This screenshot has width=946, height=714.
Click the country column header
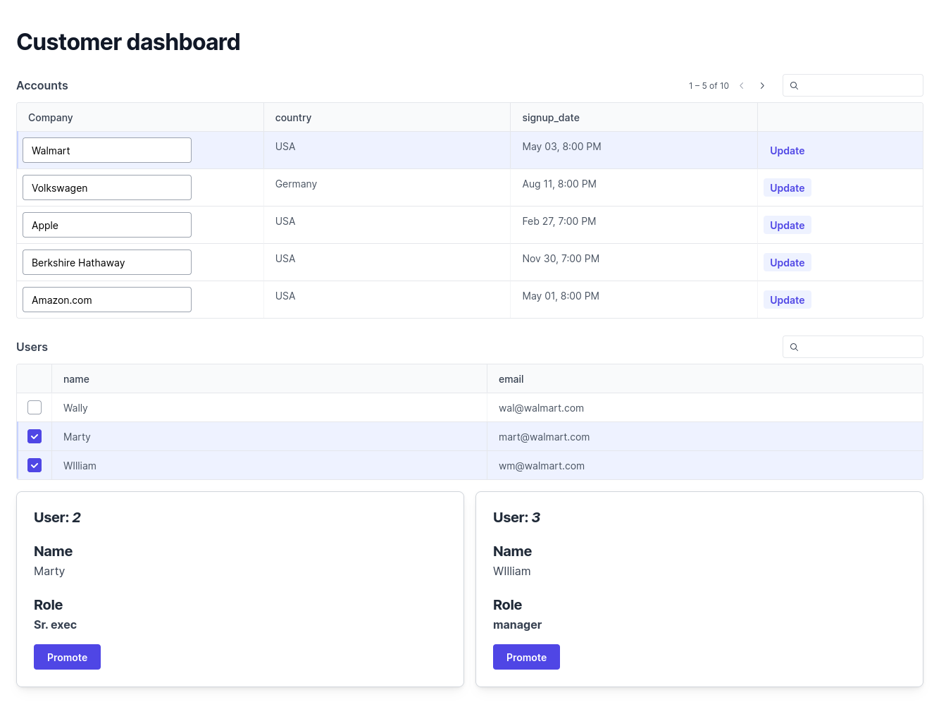[x=387, y=118]
